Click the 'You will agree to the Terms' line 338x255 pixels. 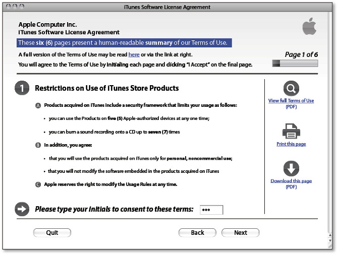[135, 65]
